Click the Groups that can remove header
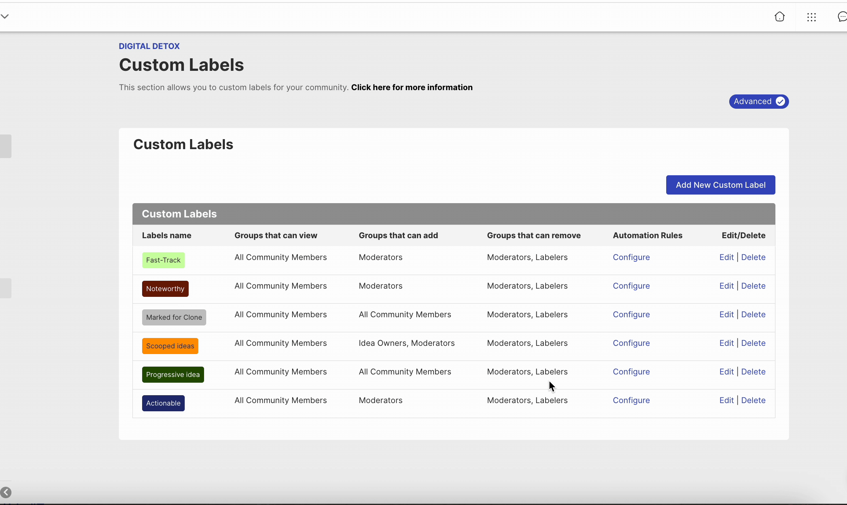Image resolution: width=847 pixels, height=505 pixels. pyautogui.click(x=534, y=235)
